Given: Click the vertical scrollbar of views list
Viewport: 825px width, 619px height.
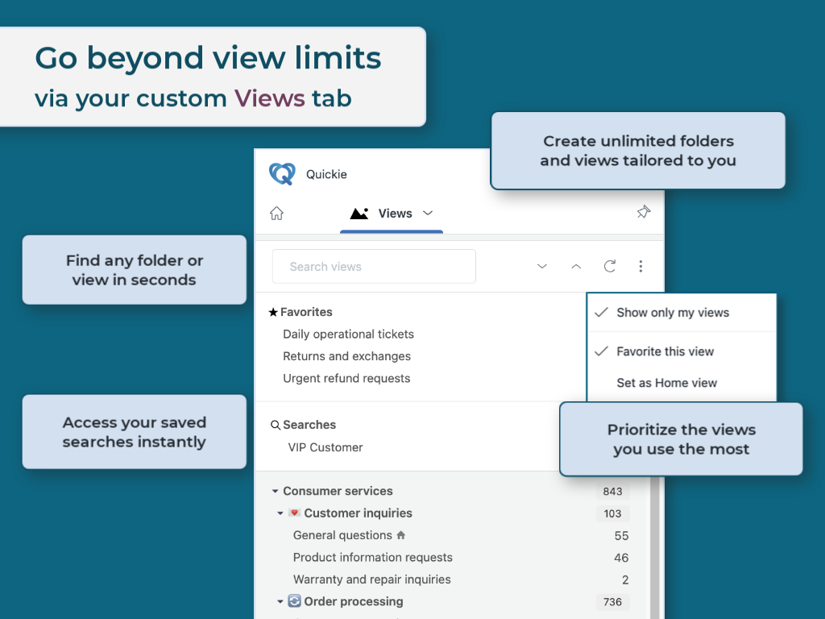Looking at the screenshot, I should coord(655,548).
